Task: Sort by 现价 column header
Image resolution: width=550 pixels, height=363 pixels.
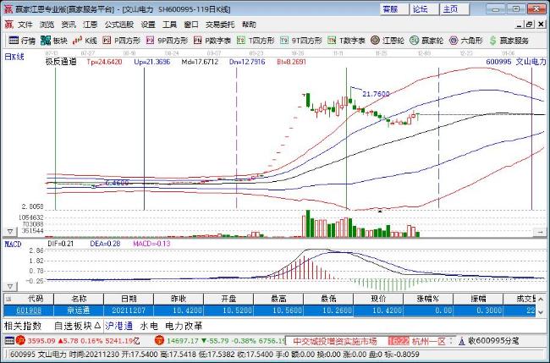Action: tap(378, 299)
